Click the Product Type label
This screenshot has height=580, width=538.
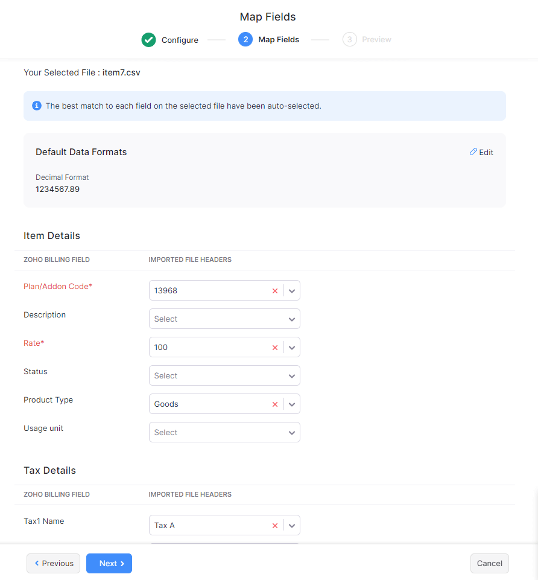[x=48, y=400]
